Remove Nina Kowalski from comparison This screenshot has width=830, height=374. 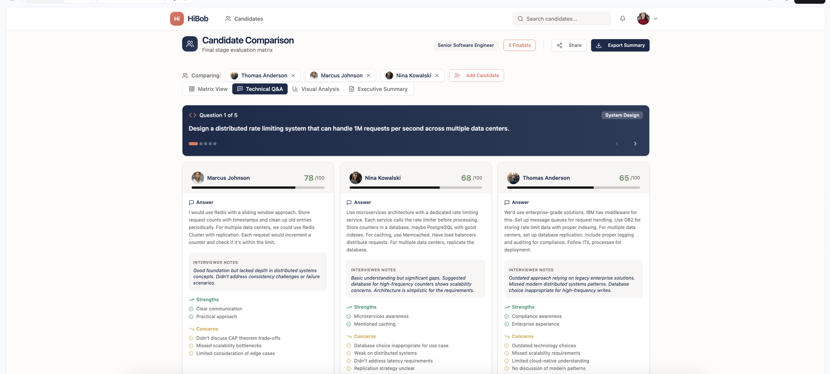pyautogui.click(x=437, y=76)
